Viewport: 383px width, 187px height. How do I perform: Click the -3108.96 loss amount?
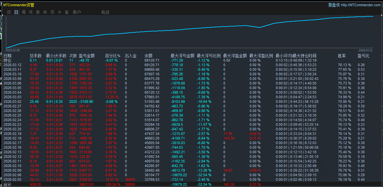86,102
